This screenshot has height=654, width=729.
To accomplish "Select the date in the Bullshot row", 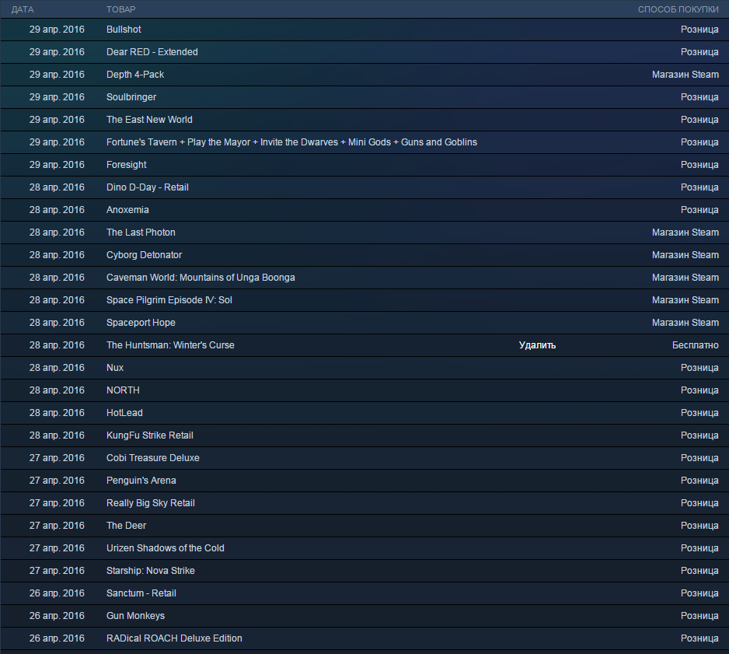I will [x=57, y=30].
